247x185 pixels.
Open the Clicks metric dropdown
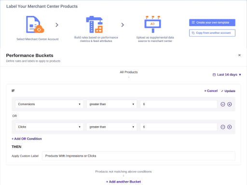click(49, 127)
